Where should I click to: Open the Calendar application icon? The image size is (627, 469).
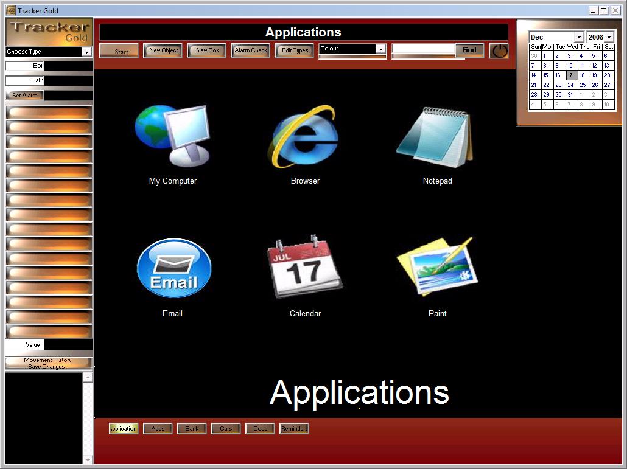pos(305,267)
